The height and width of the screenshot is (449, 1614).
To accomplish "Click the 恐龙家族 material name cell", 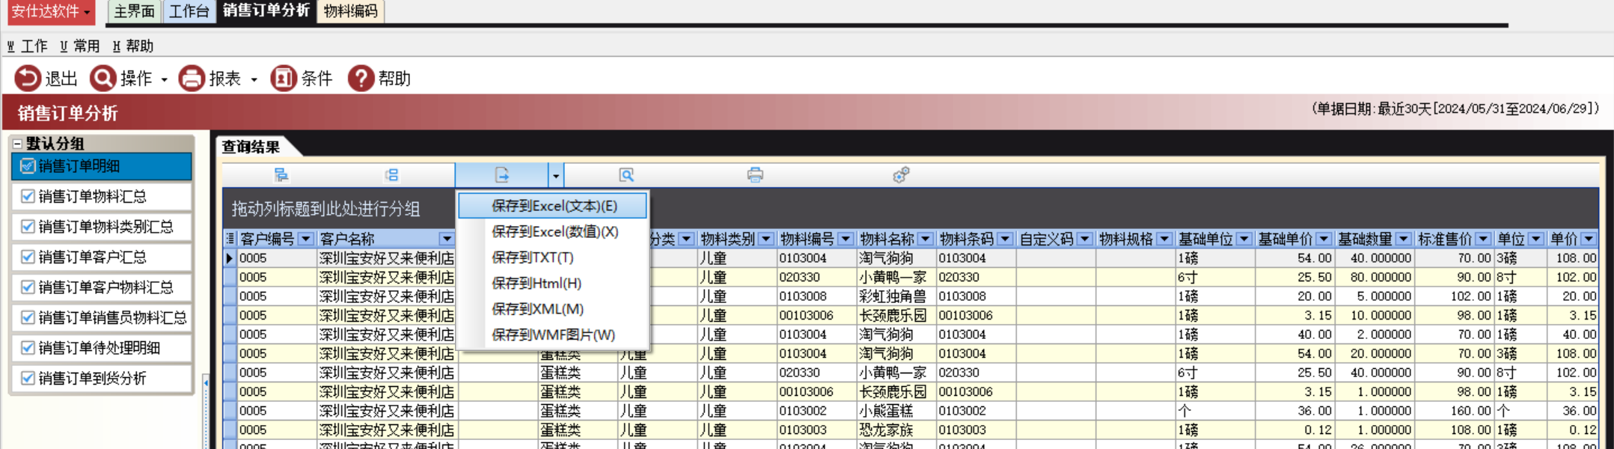I will (896, 430).
